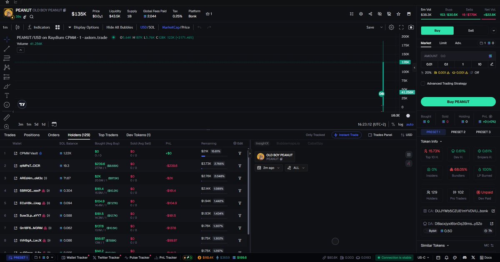Toggle log scale on chart
Image resolution: width=500 pixels, height=262 pixels.
pos(401,124)
